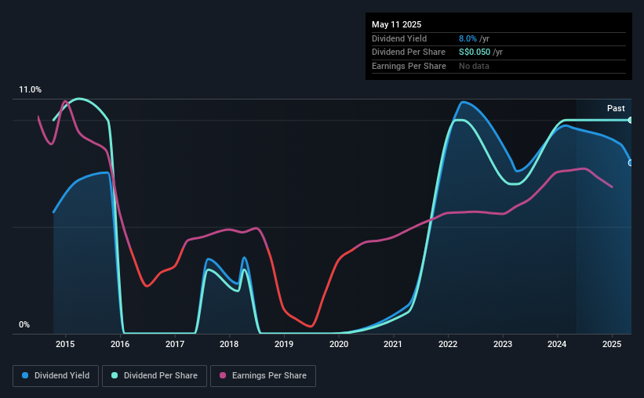Viewport: 644px width, 398px height.
Task: Select the 2022 x-axis label
Action: tap(448, 344)
